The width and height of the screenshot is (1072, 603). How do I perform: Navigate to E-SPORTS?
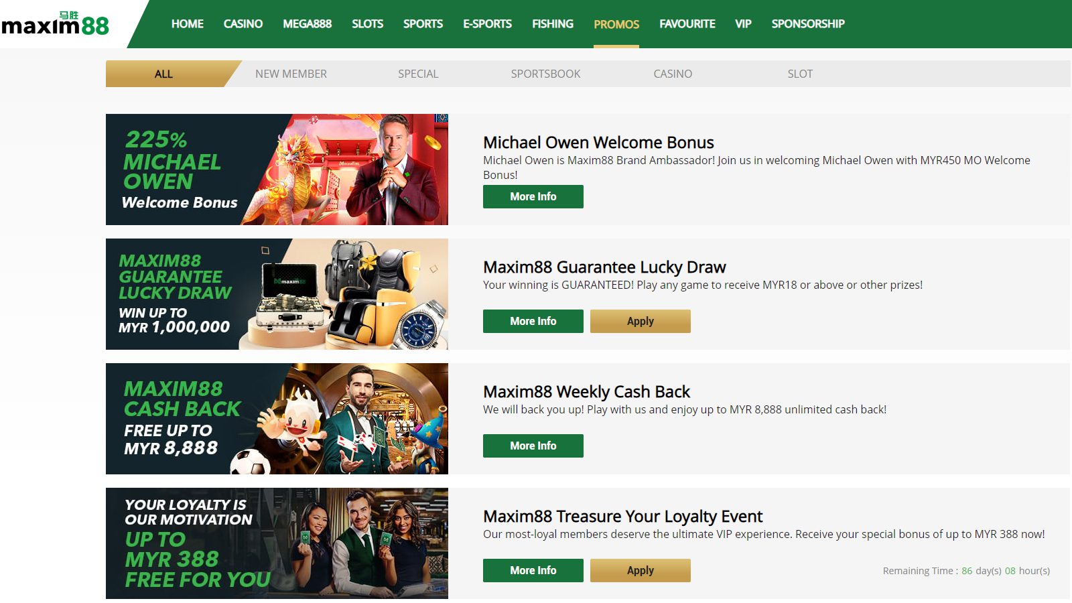tap(488, 24)
